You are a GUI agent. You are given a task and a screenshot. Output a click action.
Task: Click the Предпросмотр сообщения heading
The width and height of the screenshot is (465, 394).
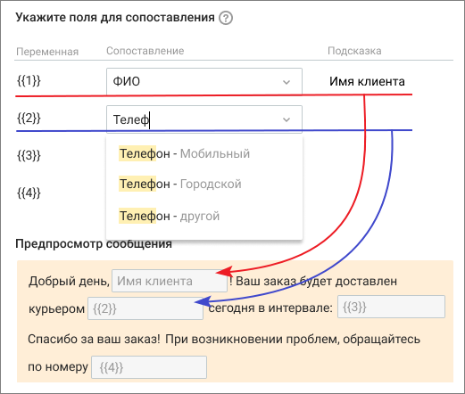pyautogui.click(x=94, y=243)
